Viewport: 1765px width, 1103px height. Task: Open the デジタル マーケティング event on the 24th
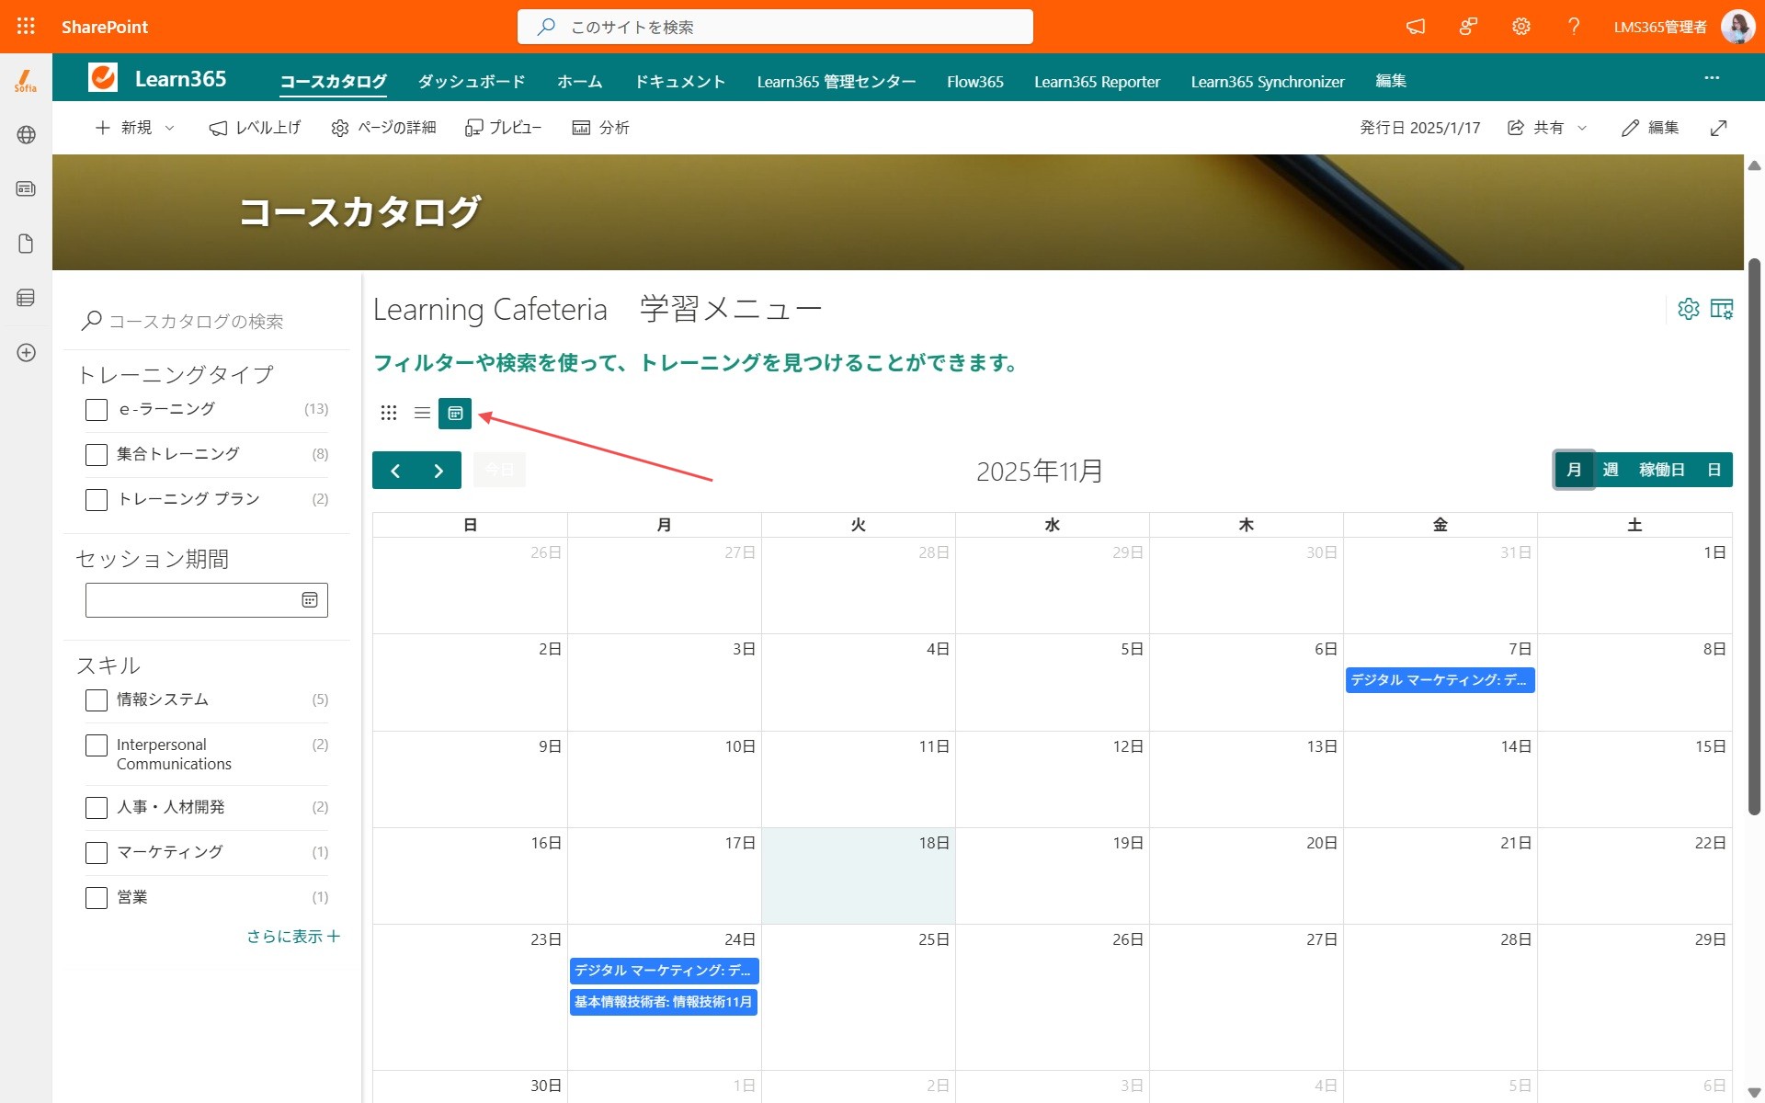[x=664, y=971]
